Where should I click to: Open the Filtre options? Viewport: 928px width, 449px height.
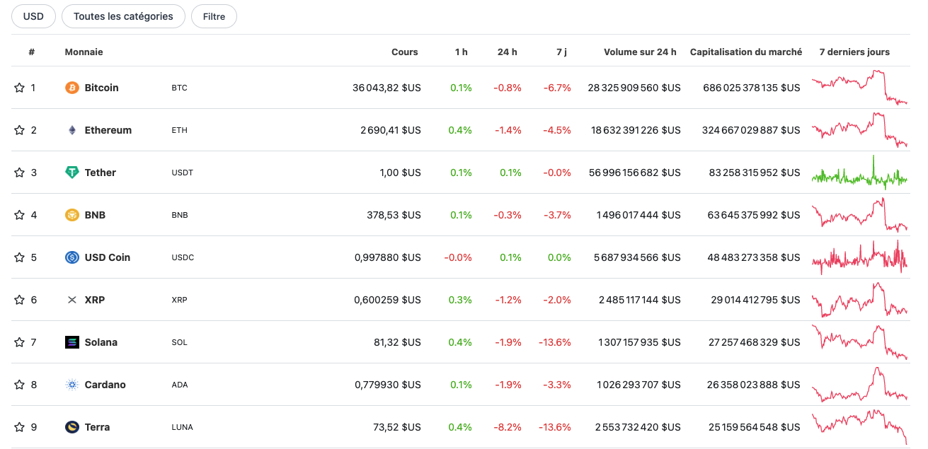tap(214, 16)
